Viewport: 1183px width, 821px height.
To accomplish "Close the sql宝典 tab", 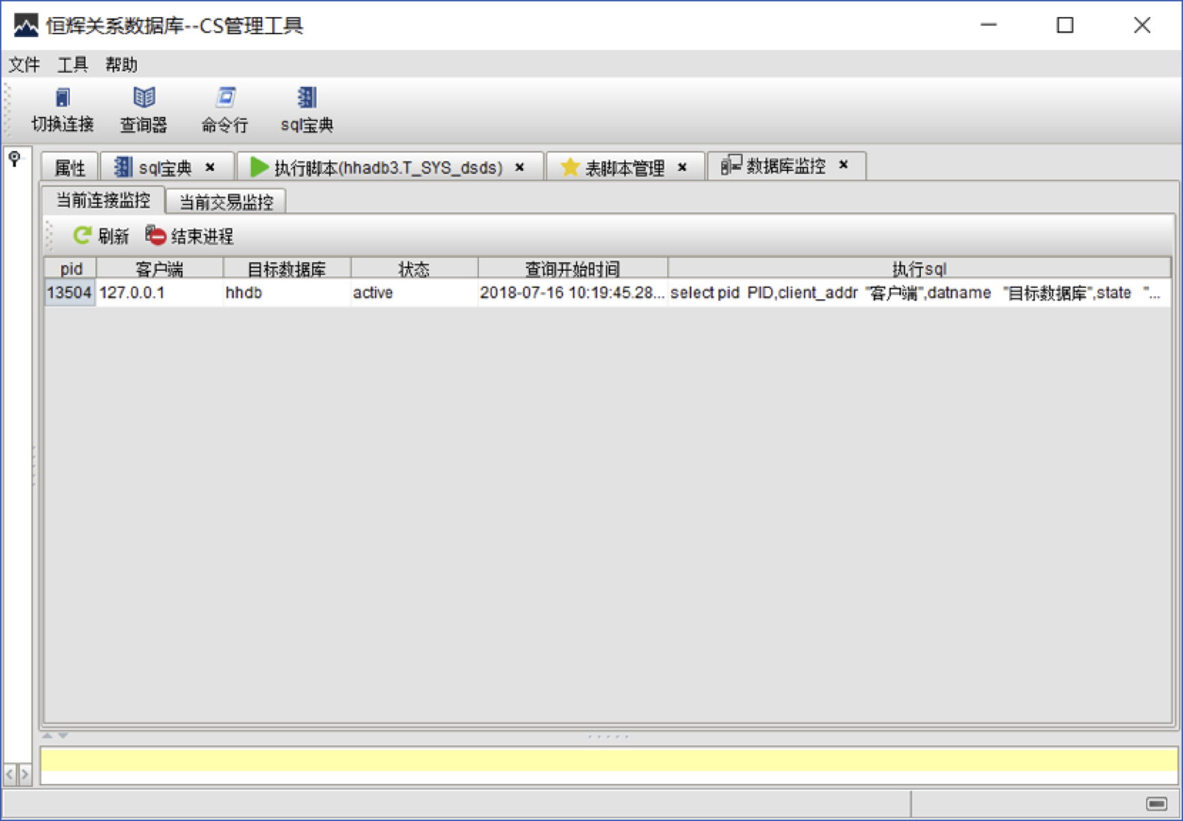I will point(210,167).
